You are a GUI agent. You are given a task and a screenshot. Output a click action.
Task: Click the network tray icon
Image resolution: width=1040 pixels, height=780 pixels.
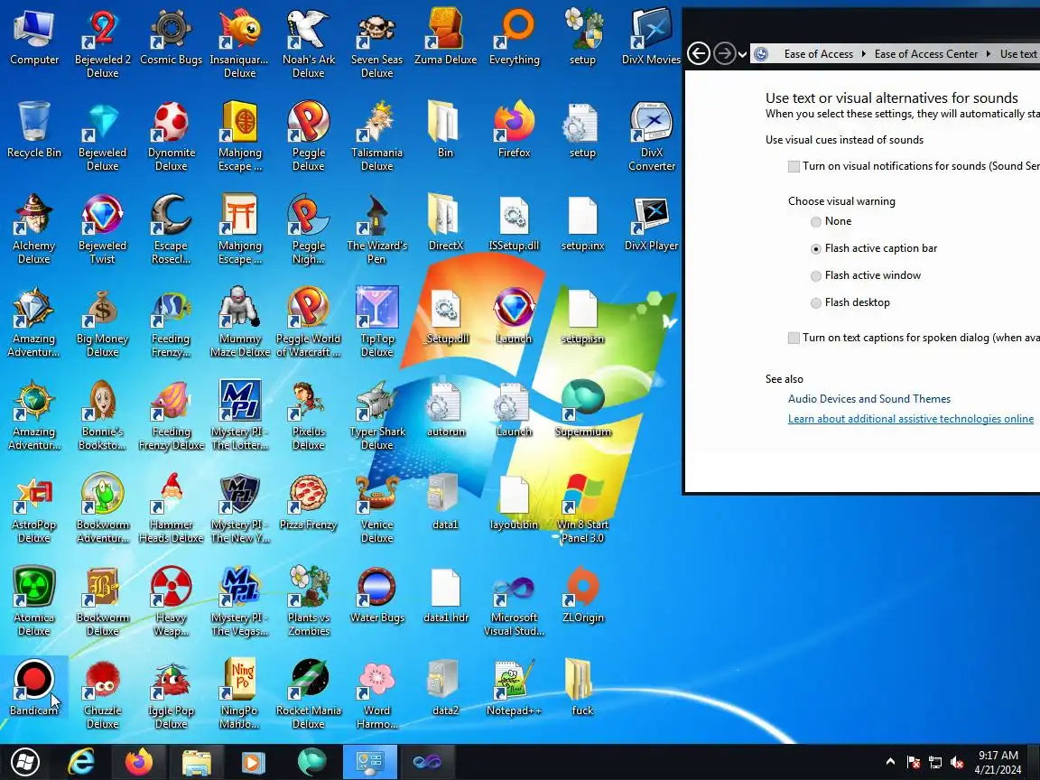pyautogui.click(x=935, y=763)
